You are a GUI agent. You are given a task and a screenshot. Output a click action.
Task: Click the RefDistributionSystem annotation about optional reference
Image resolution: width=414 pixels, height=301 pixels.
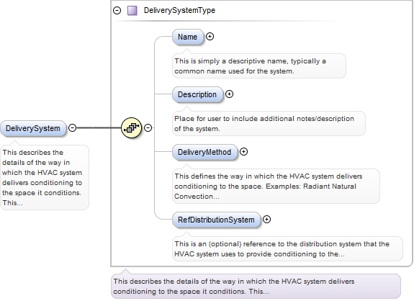click(287, 248)
